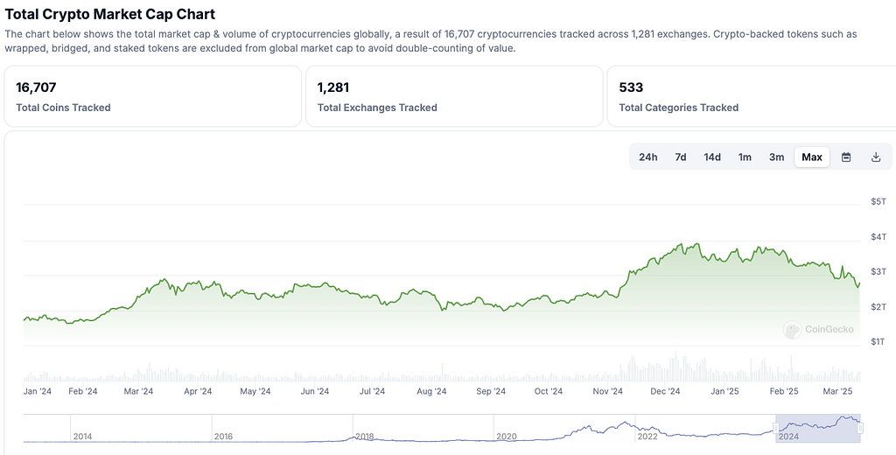Select the 7d time range
Image resolution: width=896 pixels, height=455 pixels.
click(681, 157)
